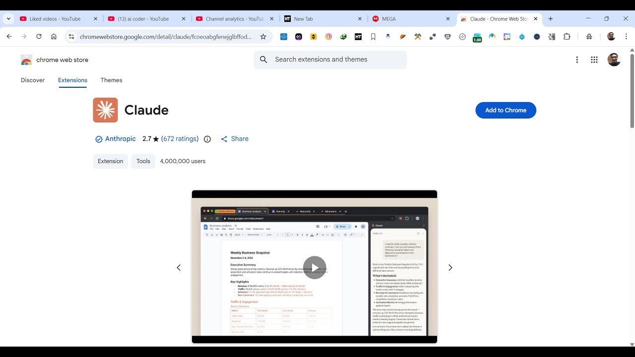Open the tab search dropdown arrow
635x357 pixels.
point(8,19)
